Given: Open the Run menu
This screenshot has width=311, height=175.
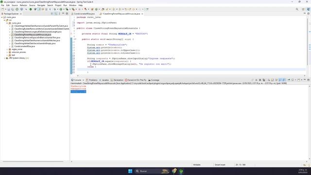Looking at the screenshot, I should 65,5.
